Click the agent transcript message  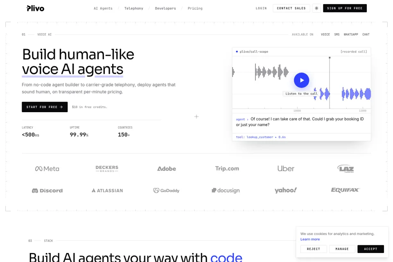click(300, 122)
